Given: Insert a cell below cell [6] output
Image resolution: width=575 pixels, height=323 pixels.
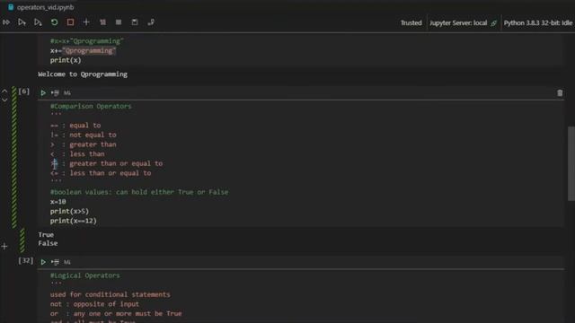Looking at the screenshot, I should (x=4, y=247).
